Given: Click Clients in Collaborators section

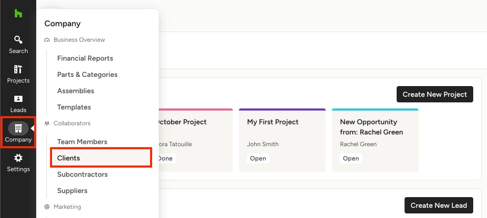Looking at the screenshot, I should [x=68, y=158].
